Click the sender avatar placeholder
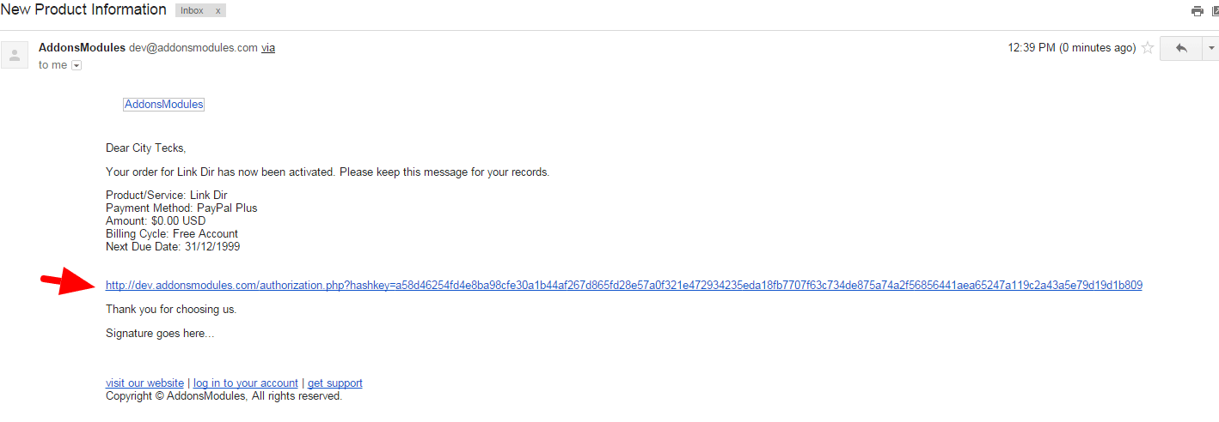 tap(14, 55)
